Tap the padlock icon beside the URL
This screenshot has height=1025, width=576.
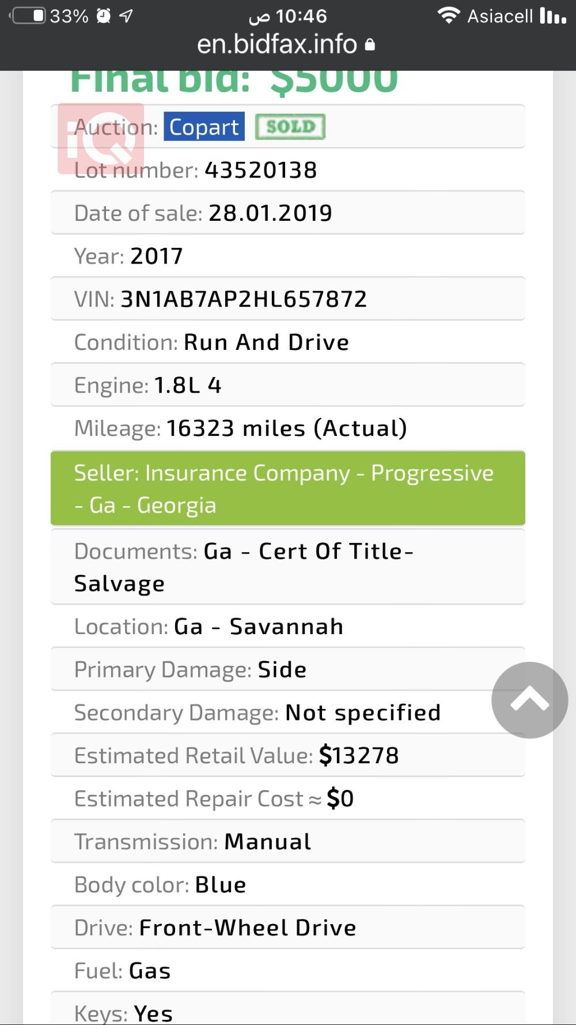(370, 44)
